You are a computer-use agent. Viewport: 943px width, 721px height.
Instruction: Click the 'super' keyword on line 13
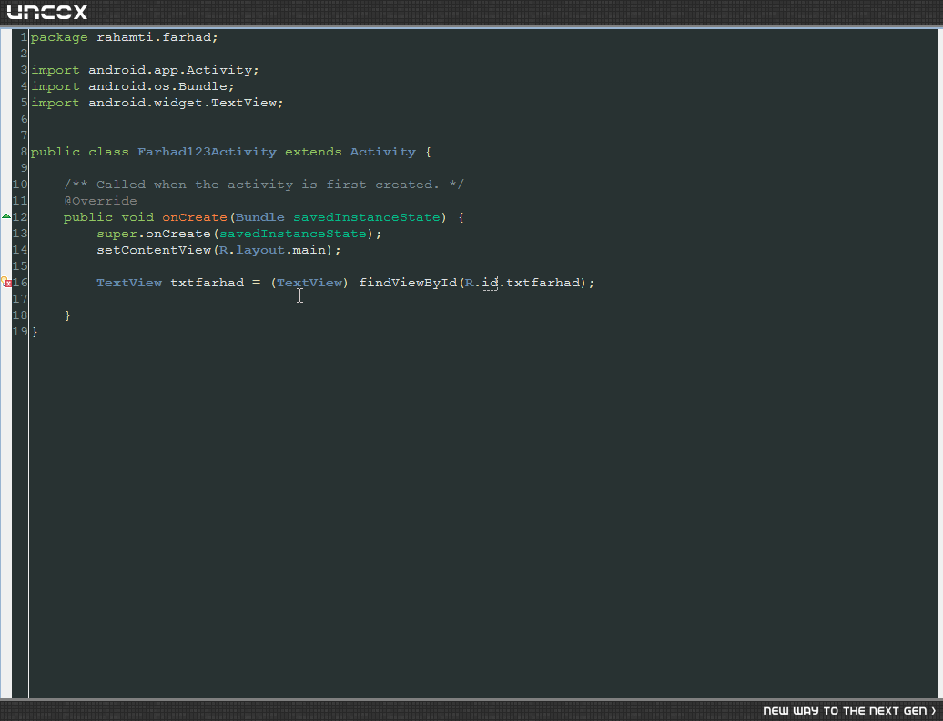[x=117, y=234]
